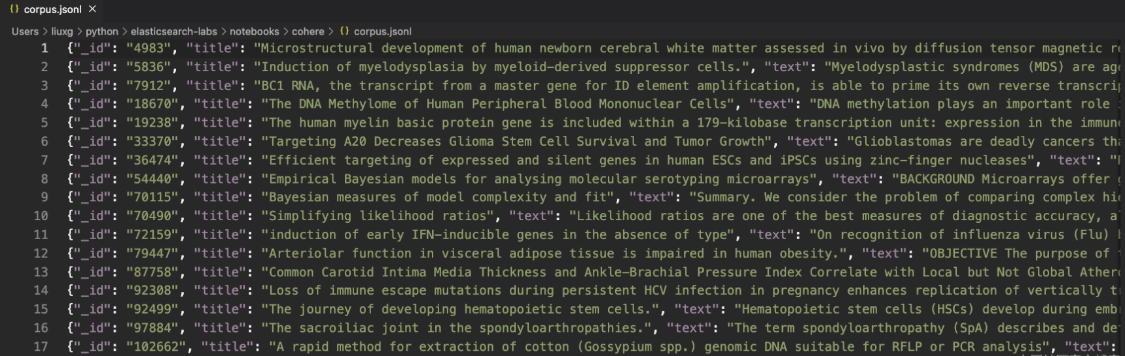1125x356 pixels.
Task: Click line number 9 in the gutter
Action: click(x=45, y=197)
